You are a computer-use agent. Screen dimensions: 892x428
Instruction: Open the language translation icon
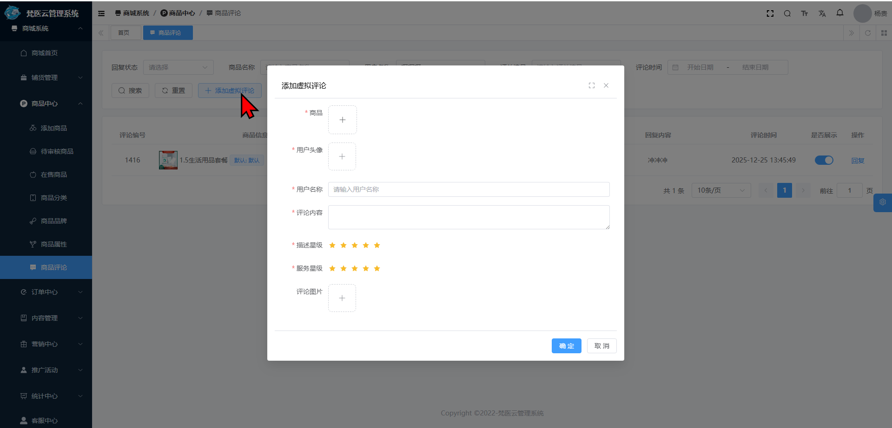(x=822, y=13)
